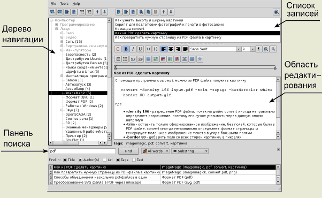Click the expand all branches icon
Screen dimensions: 322x198
coord(82,12)
